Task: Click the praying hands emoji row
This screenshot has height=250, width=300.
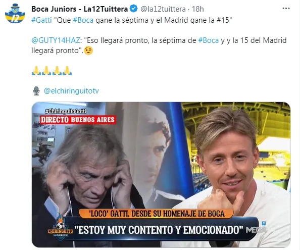Action: [x=52, y=71]
